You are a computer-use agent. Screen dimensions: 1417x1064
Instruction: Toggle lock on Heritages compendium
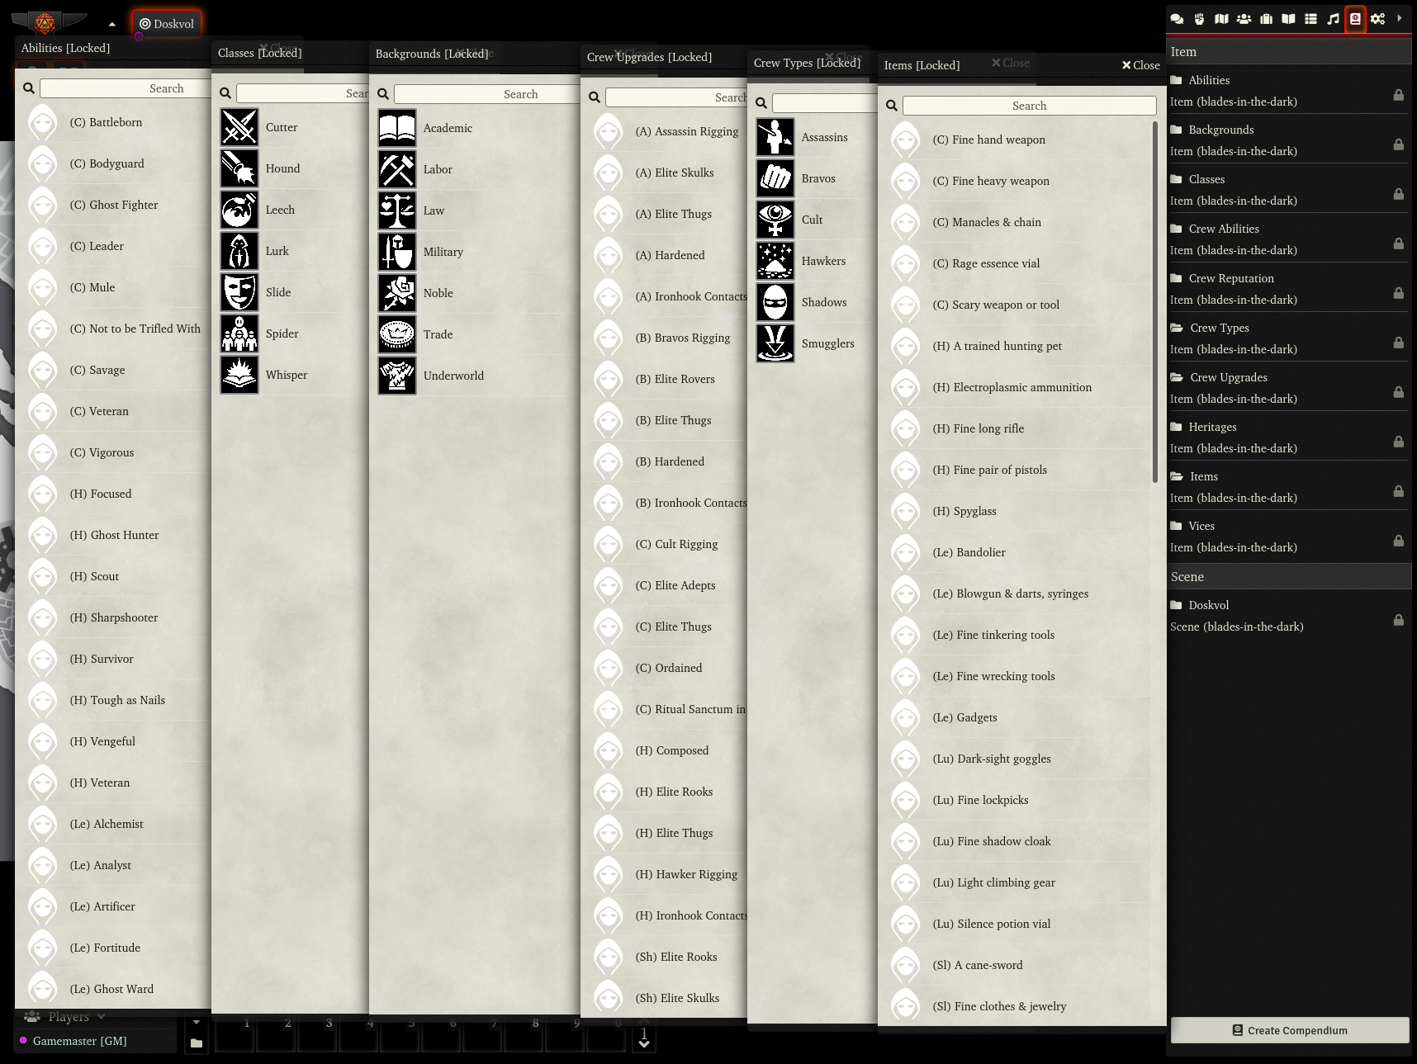click(1398, 442)
